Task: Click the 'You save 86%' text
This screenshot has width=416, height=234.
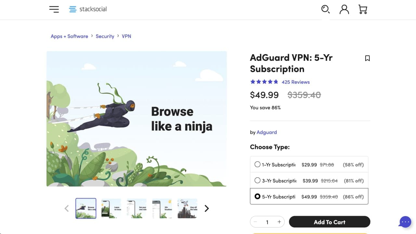Action: tap(265, 108)
